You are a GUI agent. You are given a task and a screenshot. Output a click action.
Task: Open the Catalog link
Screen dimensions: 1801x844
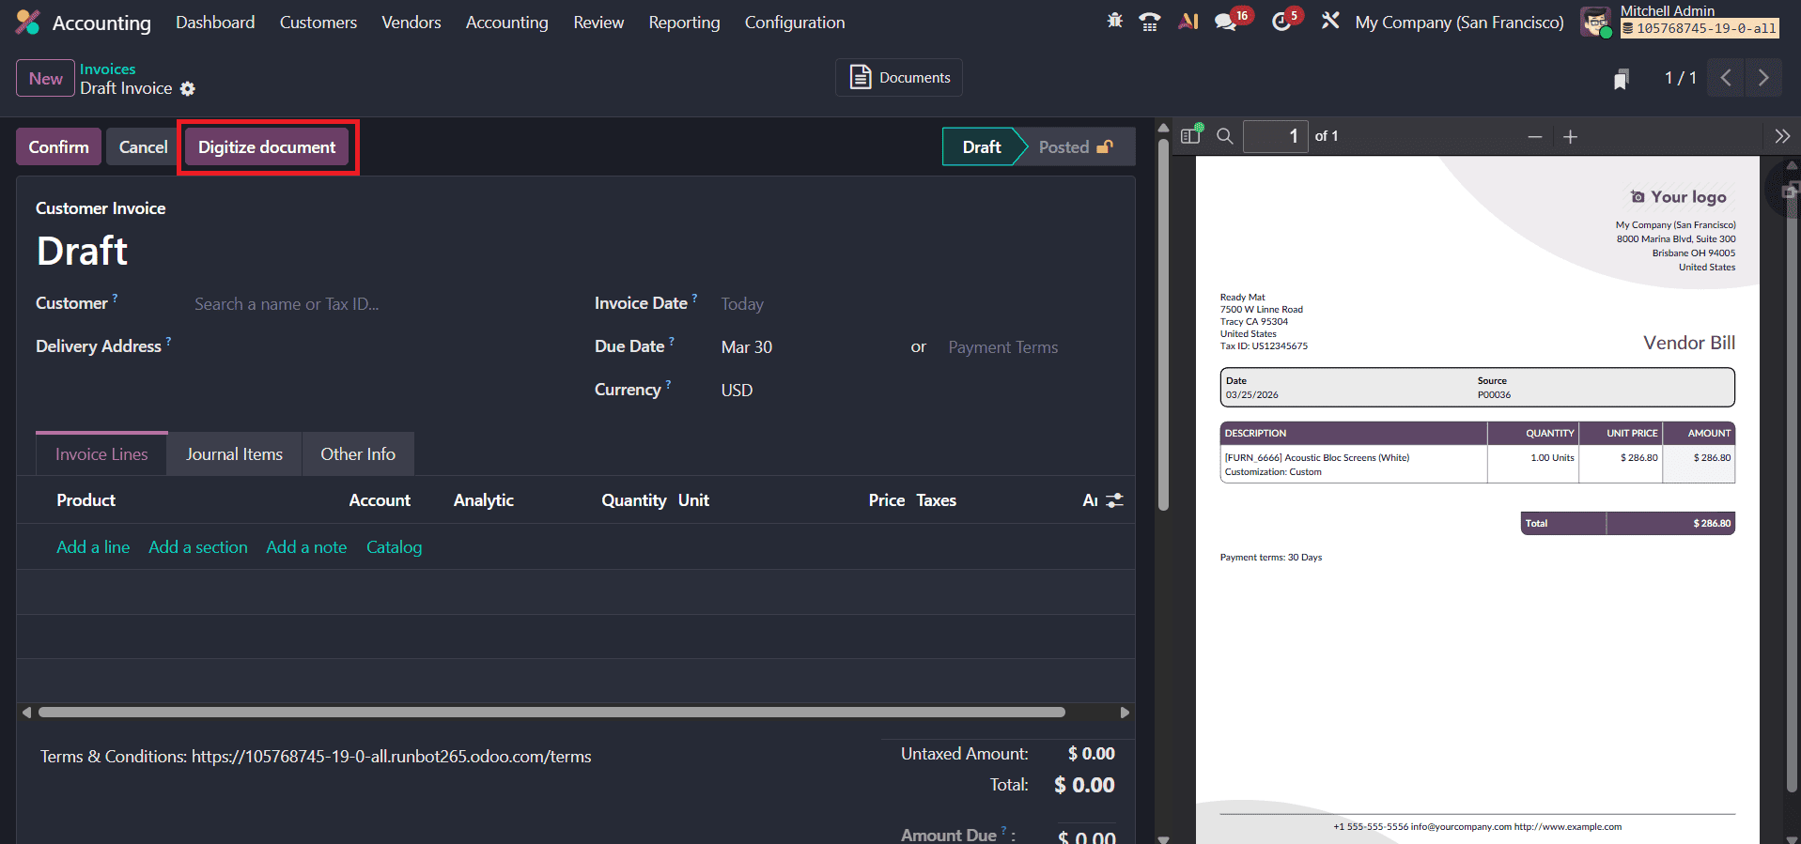click(394, 547)
